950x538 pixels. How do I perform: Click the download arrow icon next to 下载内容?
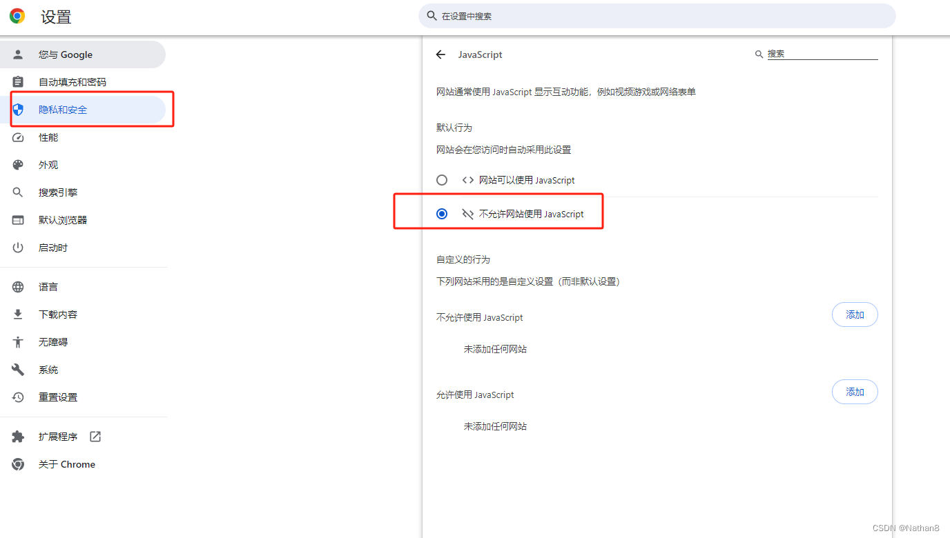click(x=18, y=314)
